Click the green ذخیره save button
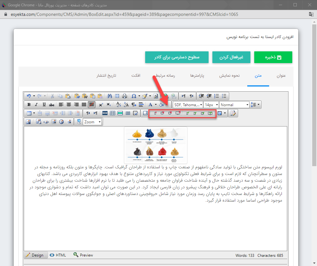The height and width of the screenshot is (266, 317). point(273,57)
